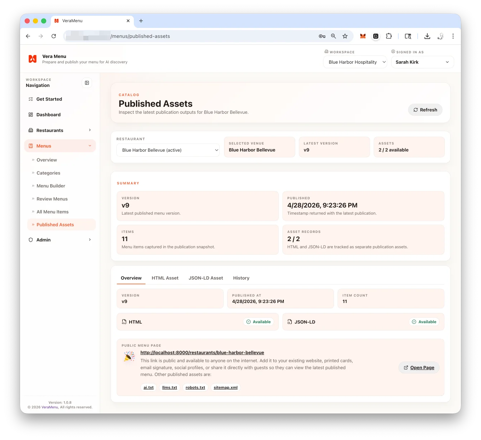Close the VeraMenu browser tab
Screen dimensions: 481x440
128,21
